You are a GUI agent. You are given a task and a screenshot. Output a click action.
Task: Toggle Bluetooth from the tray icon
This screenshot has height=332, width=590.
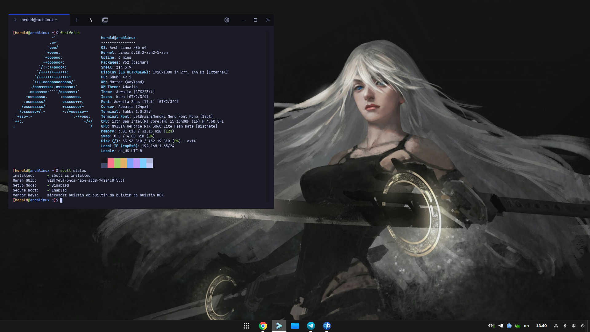click(x=565, y=326)
